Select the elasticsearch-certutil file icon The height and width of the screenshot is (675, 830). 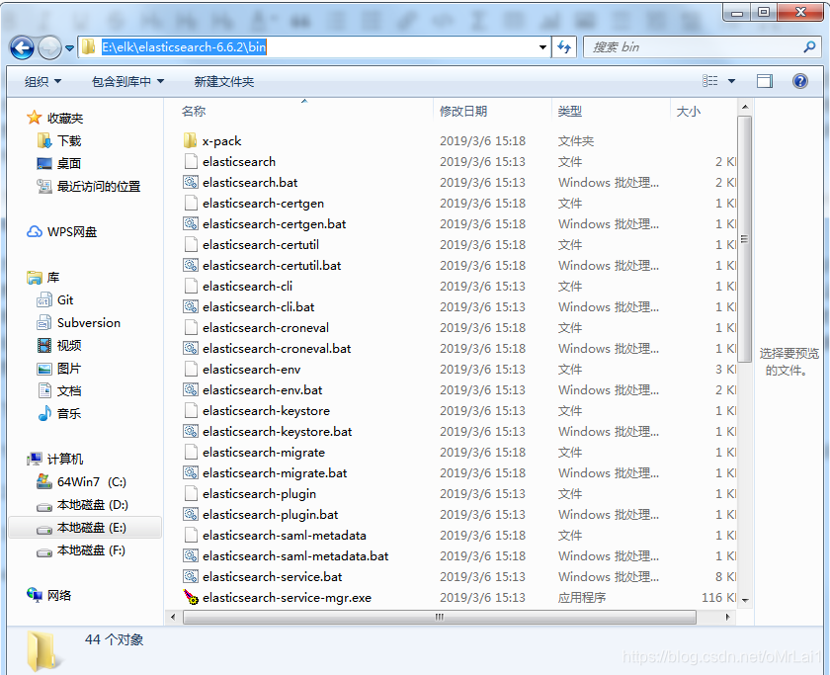coord(191,244)
